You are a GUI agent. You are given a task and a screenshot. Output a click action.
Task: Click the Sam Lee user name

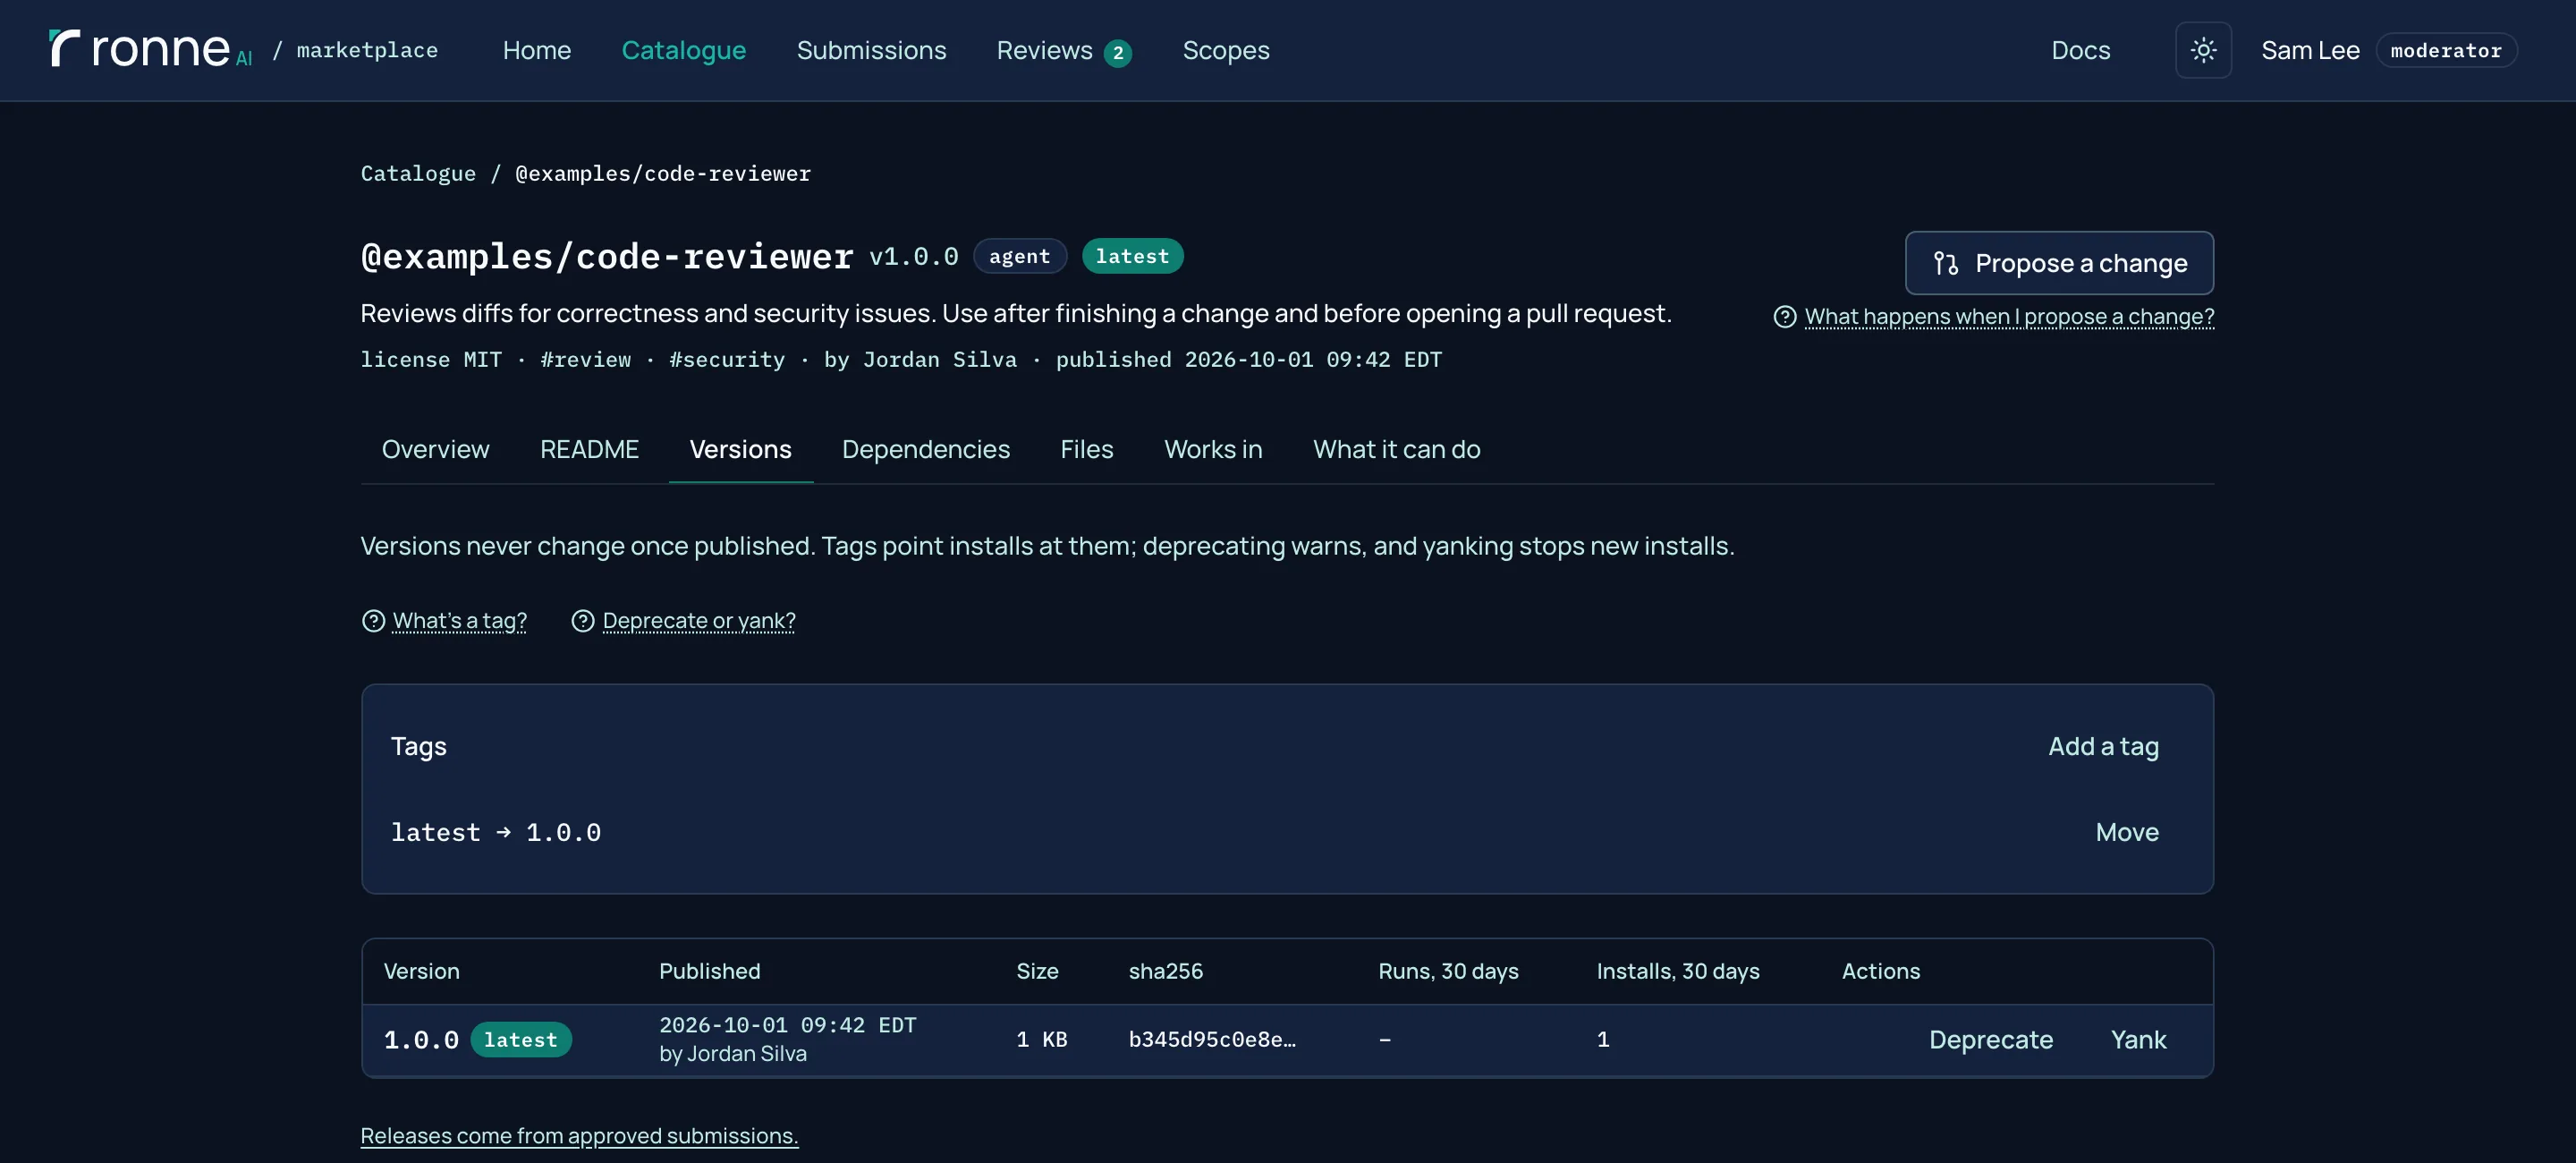2310,50
